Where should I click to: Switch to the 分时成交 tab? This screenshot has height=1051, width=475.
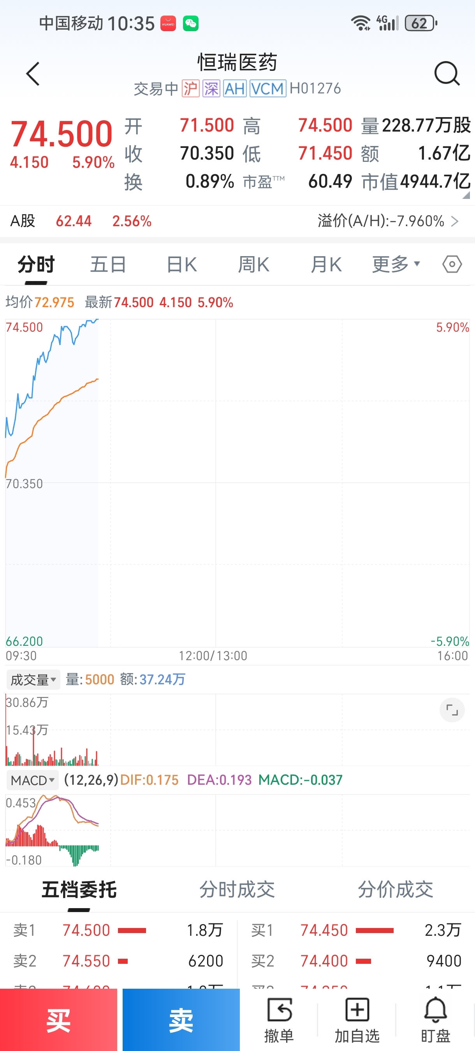(237, 890)
